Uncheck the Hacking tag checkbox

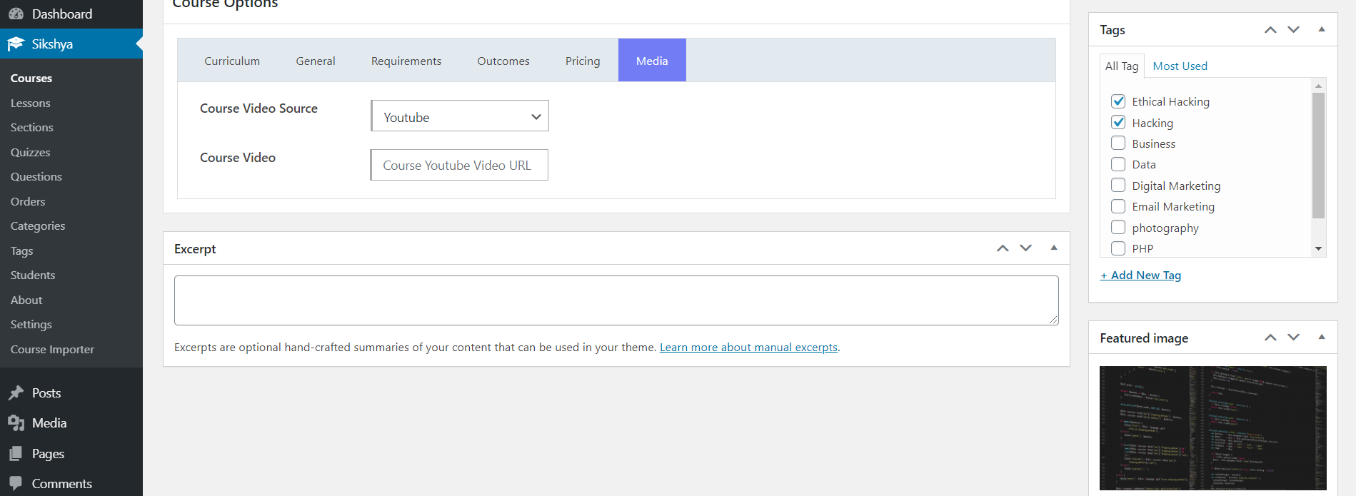(x=1118, y=123)
